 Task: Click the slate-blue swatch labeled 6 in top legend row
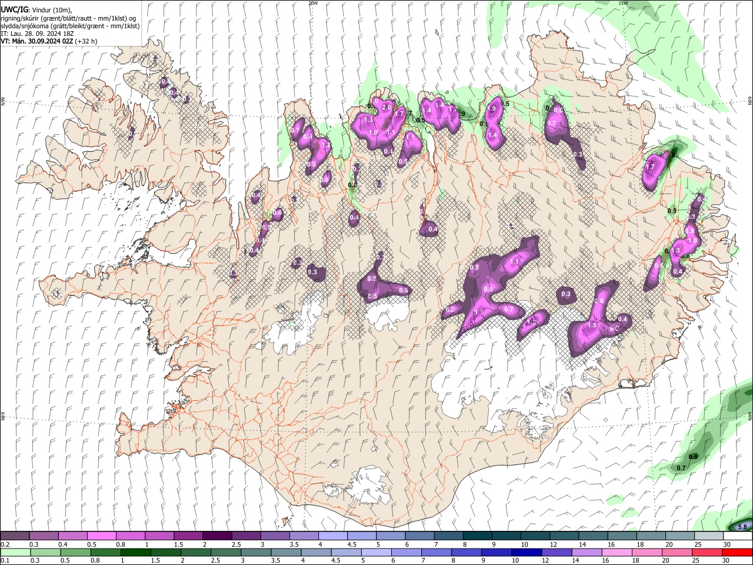419,536
